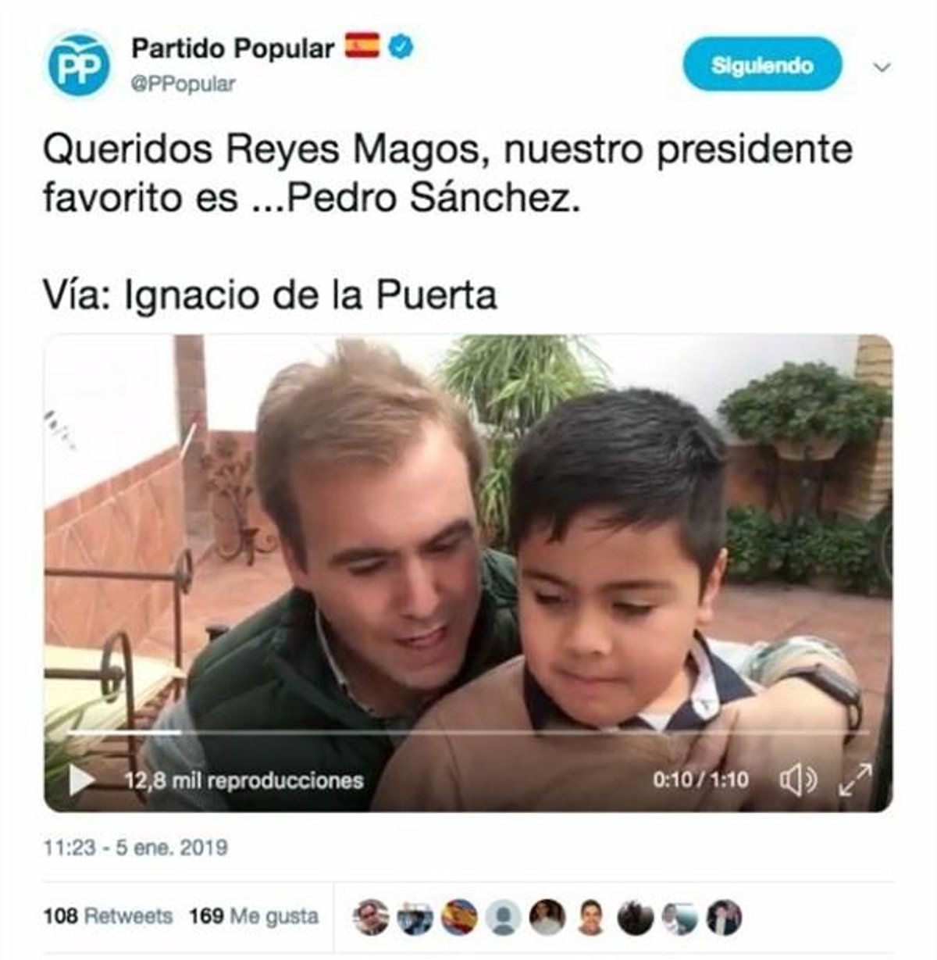Open the grey default profile liker avatar

504,917
